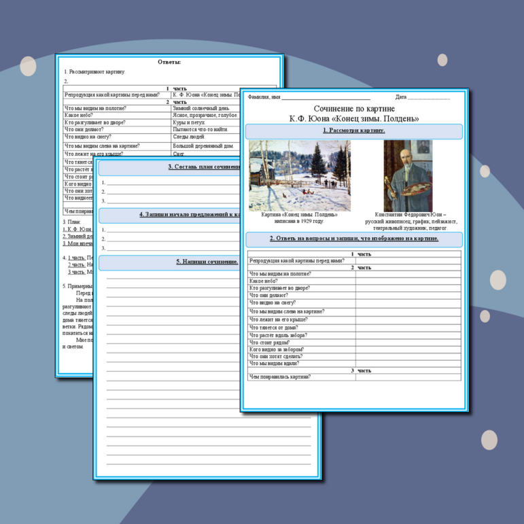Click the "Дата" blank field
Image resolution: width=524 pixels, height=524 pixels.
[428, 99]
